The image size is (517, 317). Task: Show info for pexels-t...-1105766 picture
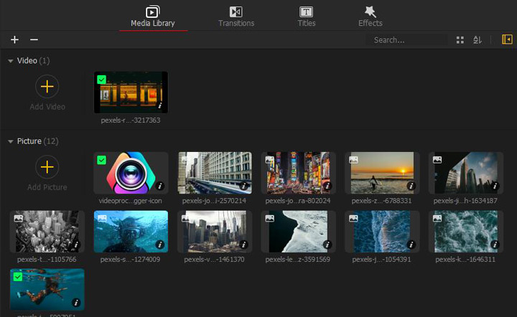[x=76, y=245]
